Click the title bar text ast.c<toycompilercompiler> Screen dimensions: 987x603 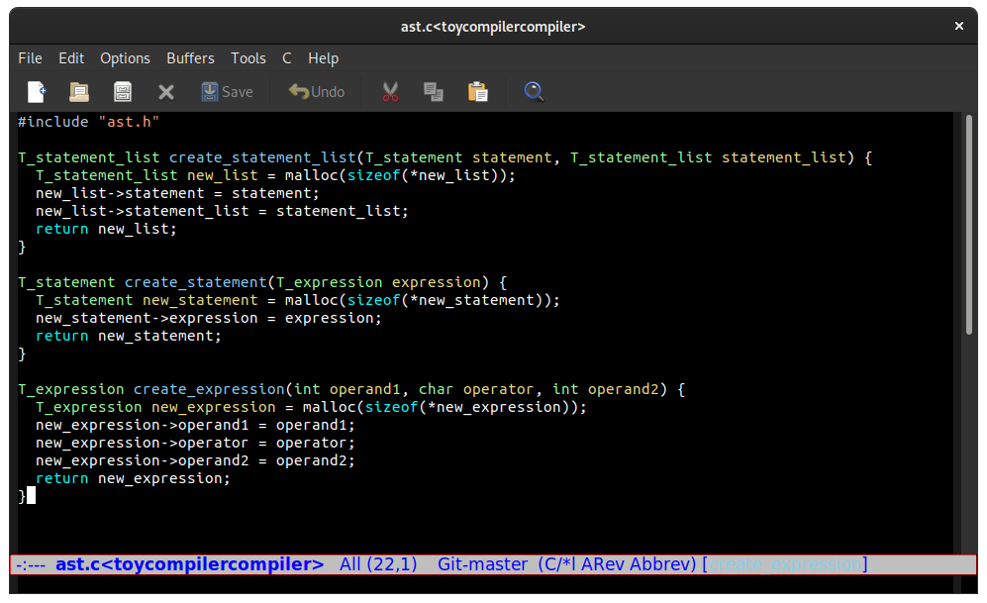493,27
